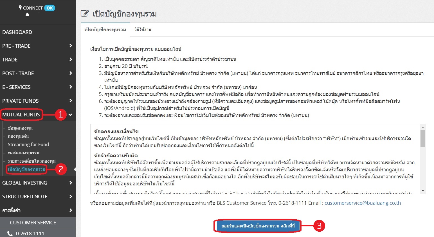Viewport: 434px width, 237px height.
Task: Open เปิดบัญชีกองทุนรวม sidebar submenu item
Action: tap(26, 169)
